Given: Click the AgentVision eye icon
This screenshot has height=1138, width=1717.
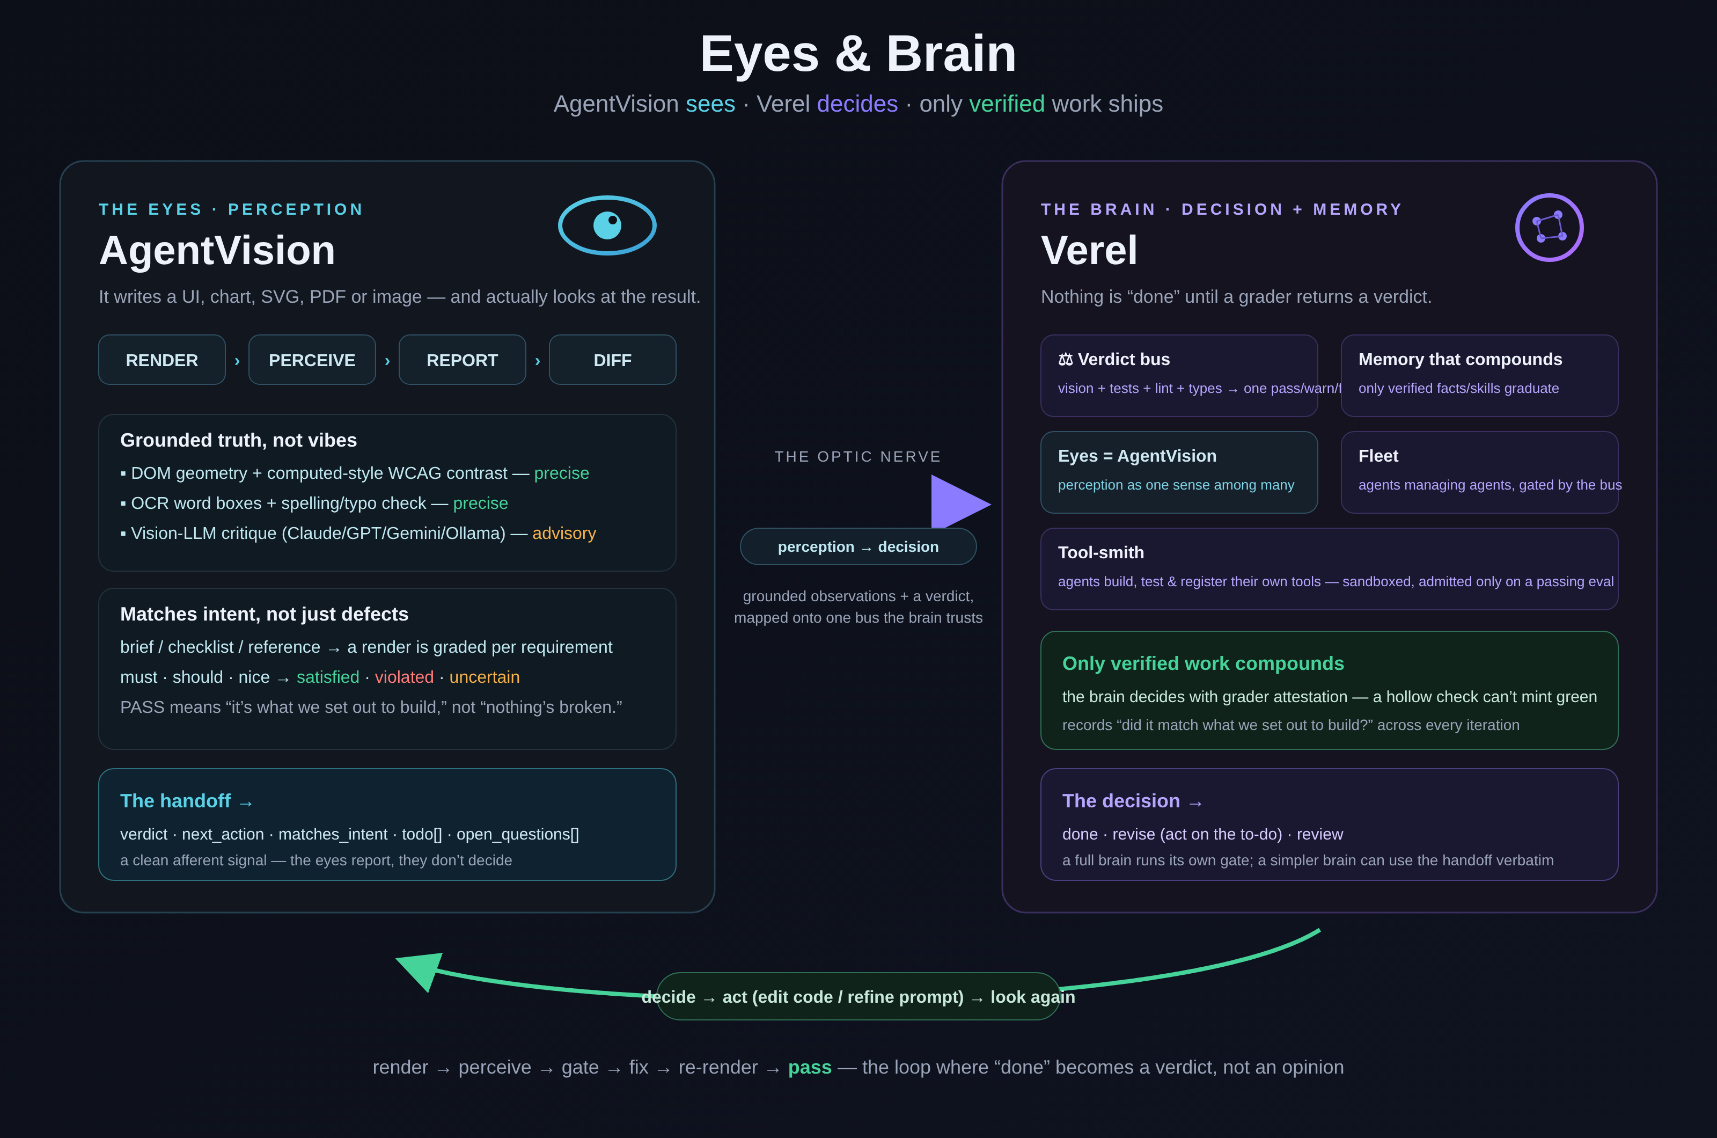Looking at the screenshot, I should click(607, 225).
